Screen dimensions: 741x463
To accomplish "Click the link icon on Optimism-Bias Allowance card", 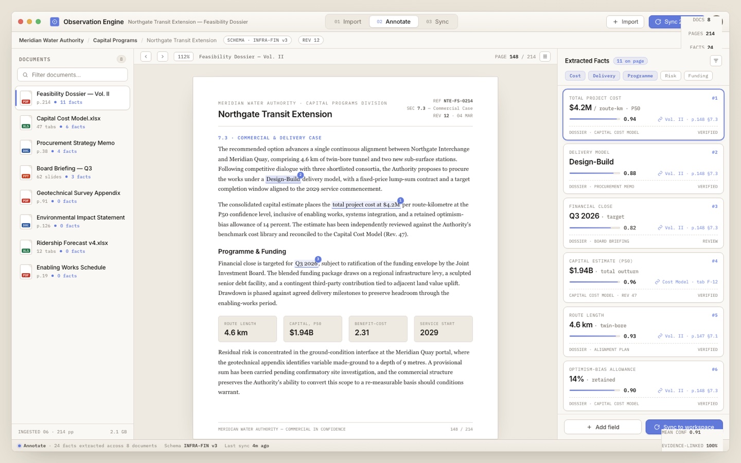I will (660, 391).
